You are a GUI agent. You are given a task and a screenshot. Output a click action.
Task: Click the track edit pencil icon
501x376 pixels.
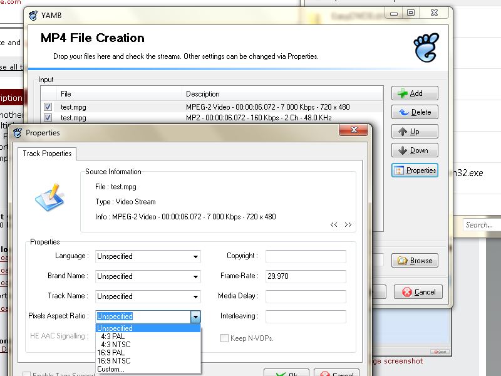click(x=50, y=197)
